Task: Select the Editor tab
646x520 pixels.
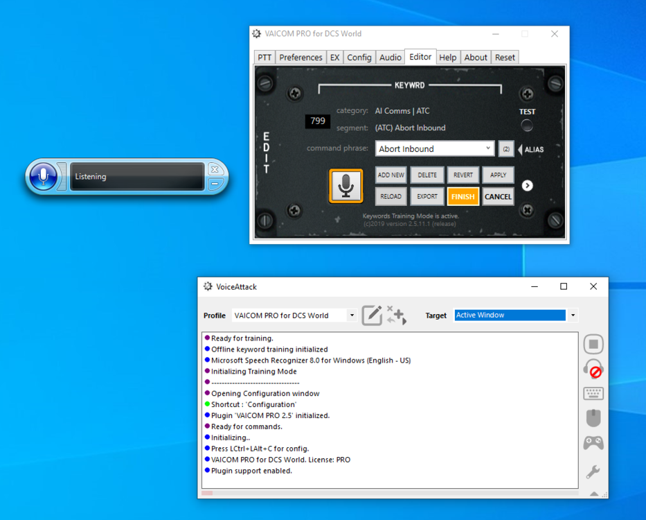Action: pyautogui.click(x=420, y=57)
